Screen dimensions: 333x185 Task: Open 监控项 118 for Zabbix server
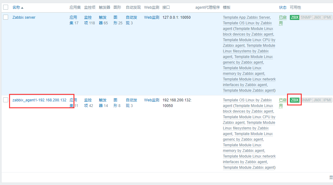[x=89, y=20]
